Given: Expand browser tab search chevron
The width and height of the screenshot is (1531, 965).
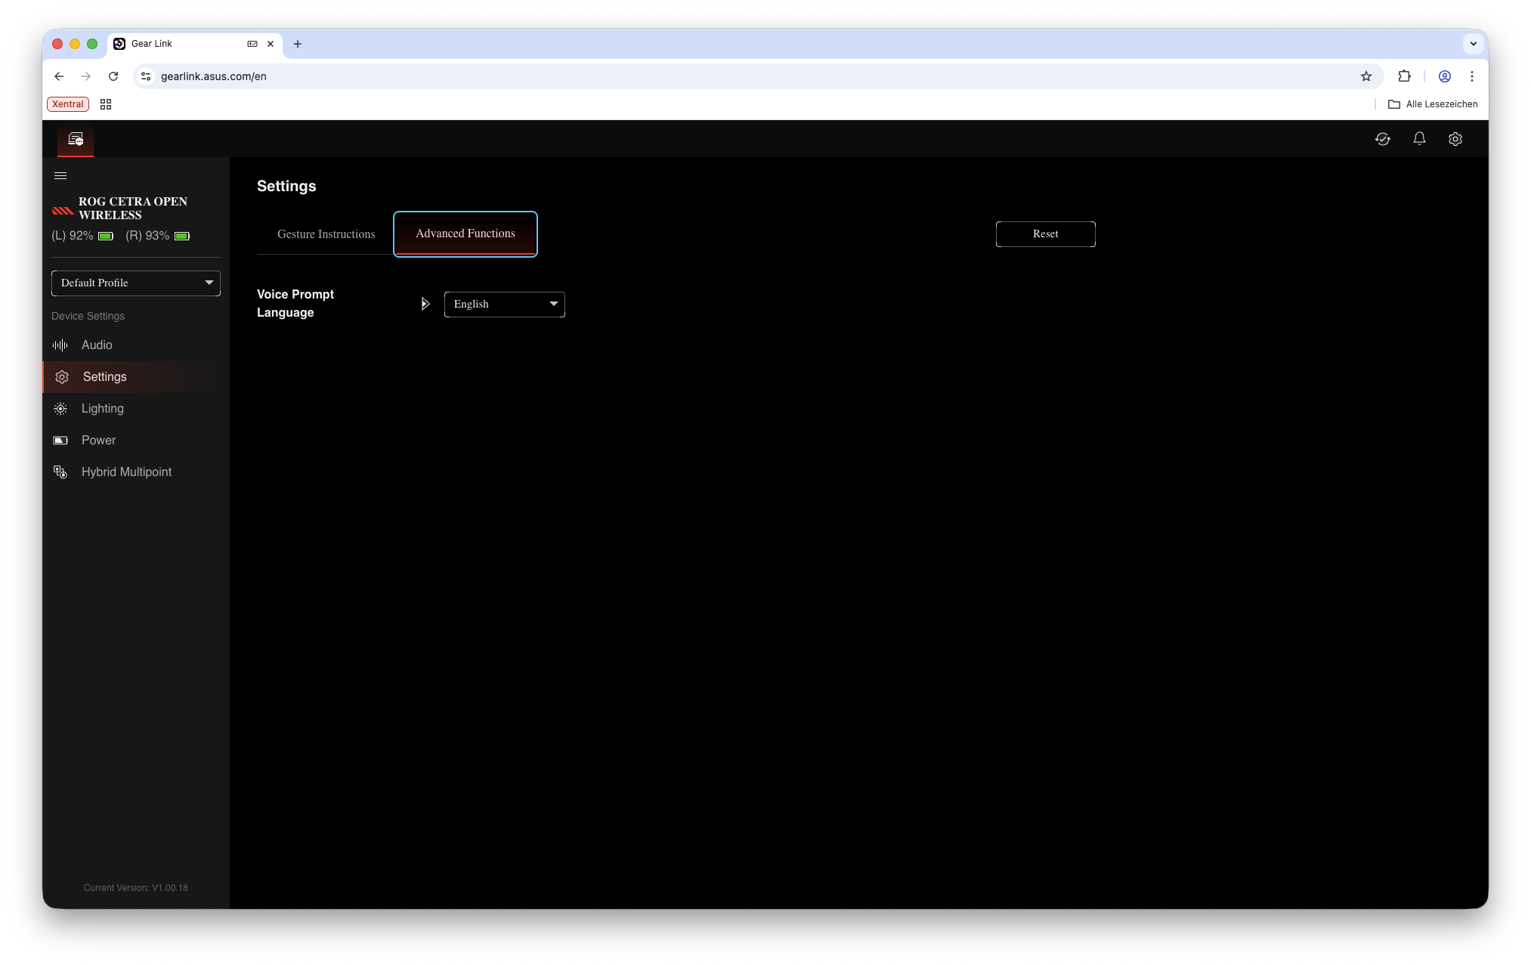Looking at the screenshot, I should click(x=1473, y=44).
